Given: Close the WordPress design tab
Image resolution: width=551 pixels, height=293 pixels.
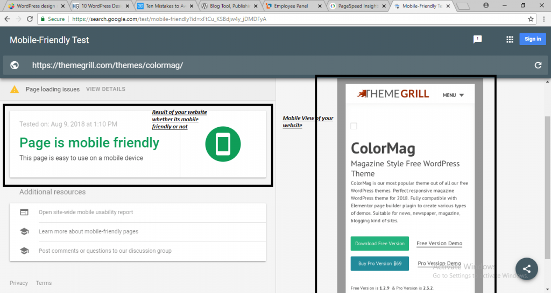Looking at the screenshot, I should pos(63,6).
